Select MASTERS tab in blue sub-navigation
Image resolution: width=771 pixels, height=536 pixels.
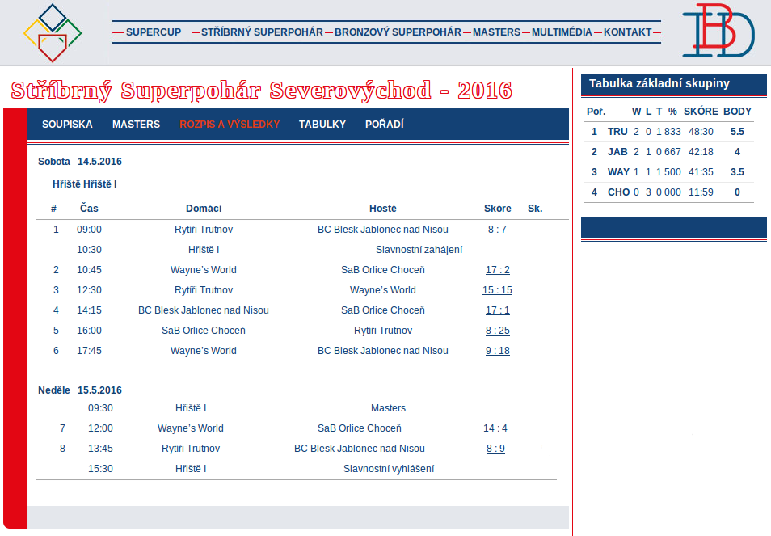click(x=136, y=125)
